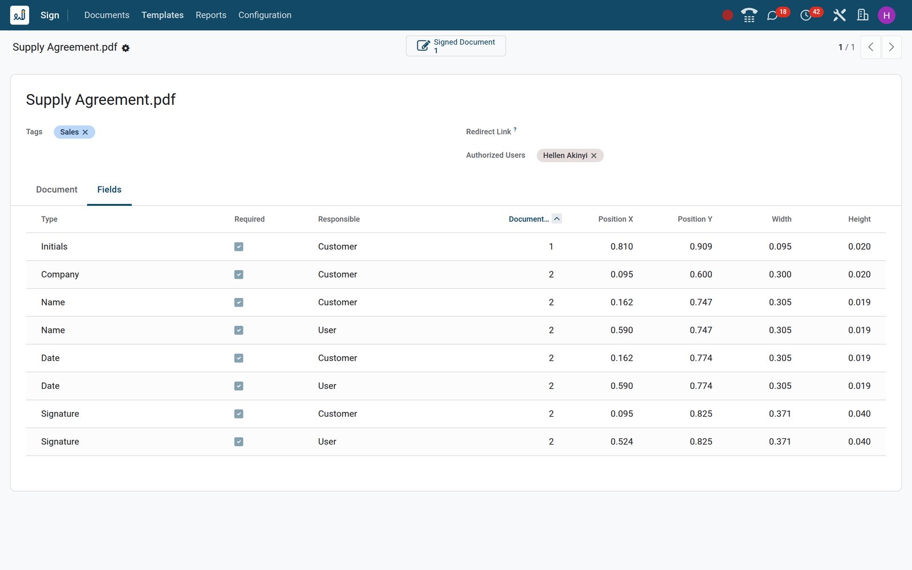Viewport: 912px width, 570px height.
Task: Click the Supply Agreement.pdf title field
Action: click(101, 100)
